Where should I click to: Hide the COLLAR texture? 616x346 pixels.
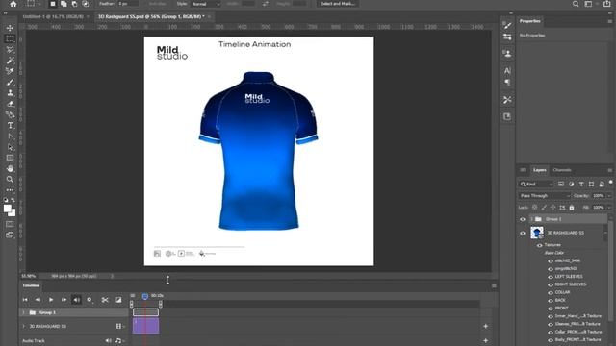[x=551, y=292]
